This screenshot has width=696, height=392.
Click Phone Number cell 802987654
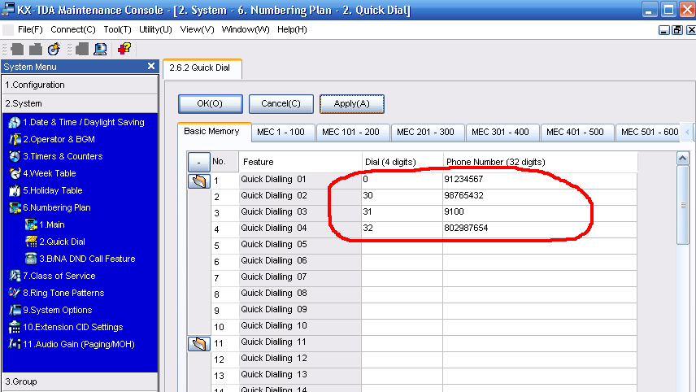point(540,229)
